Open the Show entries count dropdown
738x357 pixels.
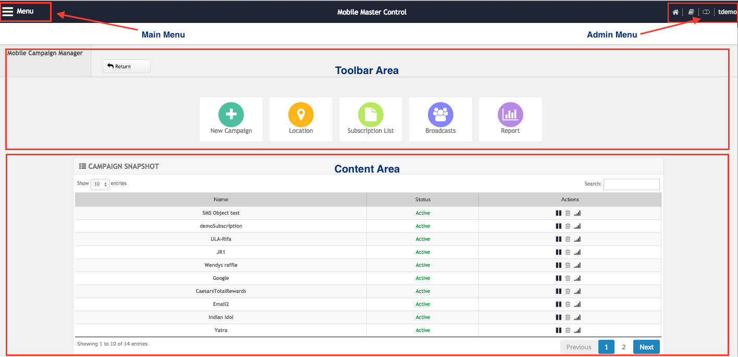point(100,184)
